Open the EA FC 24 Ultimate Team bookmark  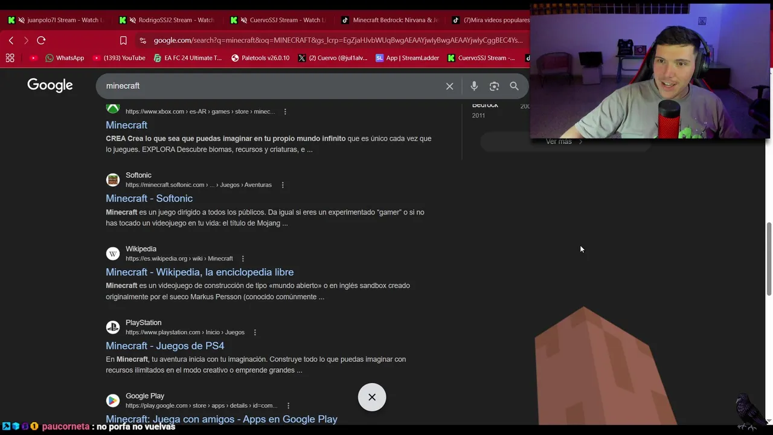click(x=188, y=58)
